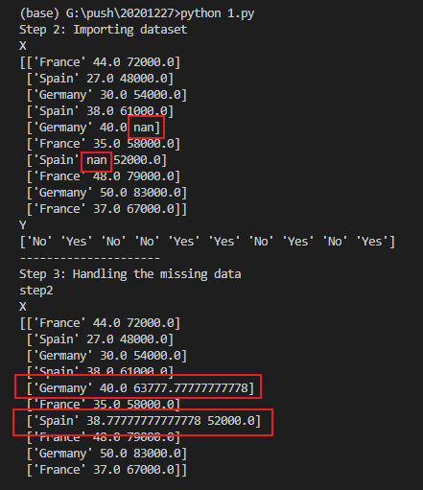Screen dimensions: 423x490
Task: Click 'Step 3: Handling the missing data' line
Action: tap(130, 274)
